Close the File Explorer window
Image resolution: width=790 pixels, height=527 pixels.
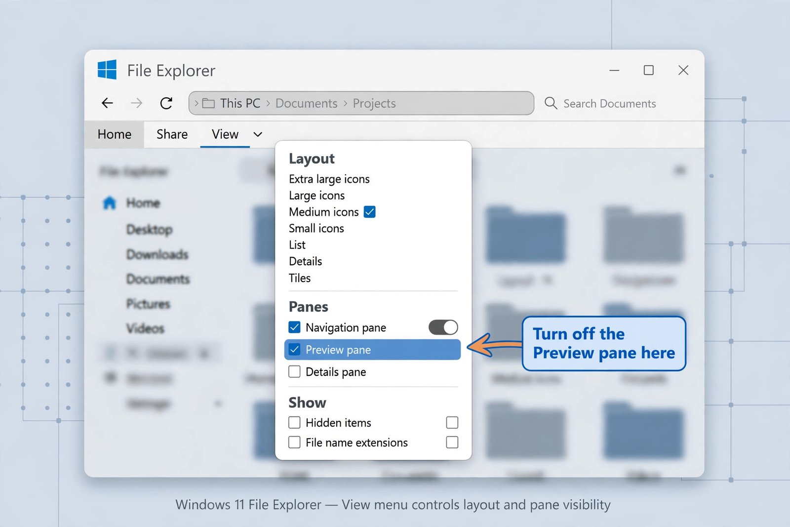coord(683,70)
